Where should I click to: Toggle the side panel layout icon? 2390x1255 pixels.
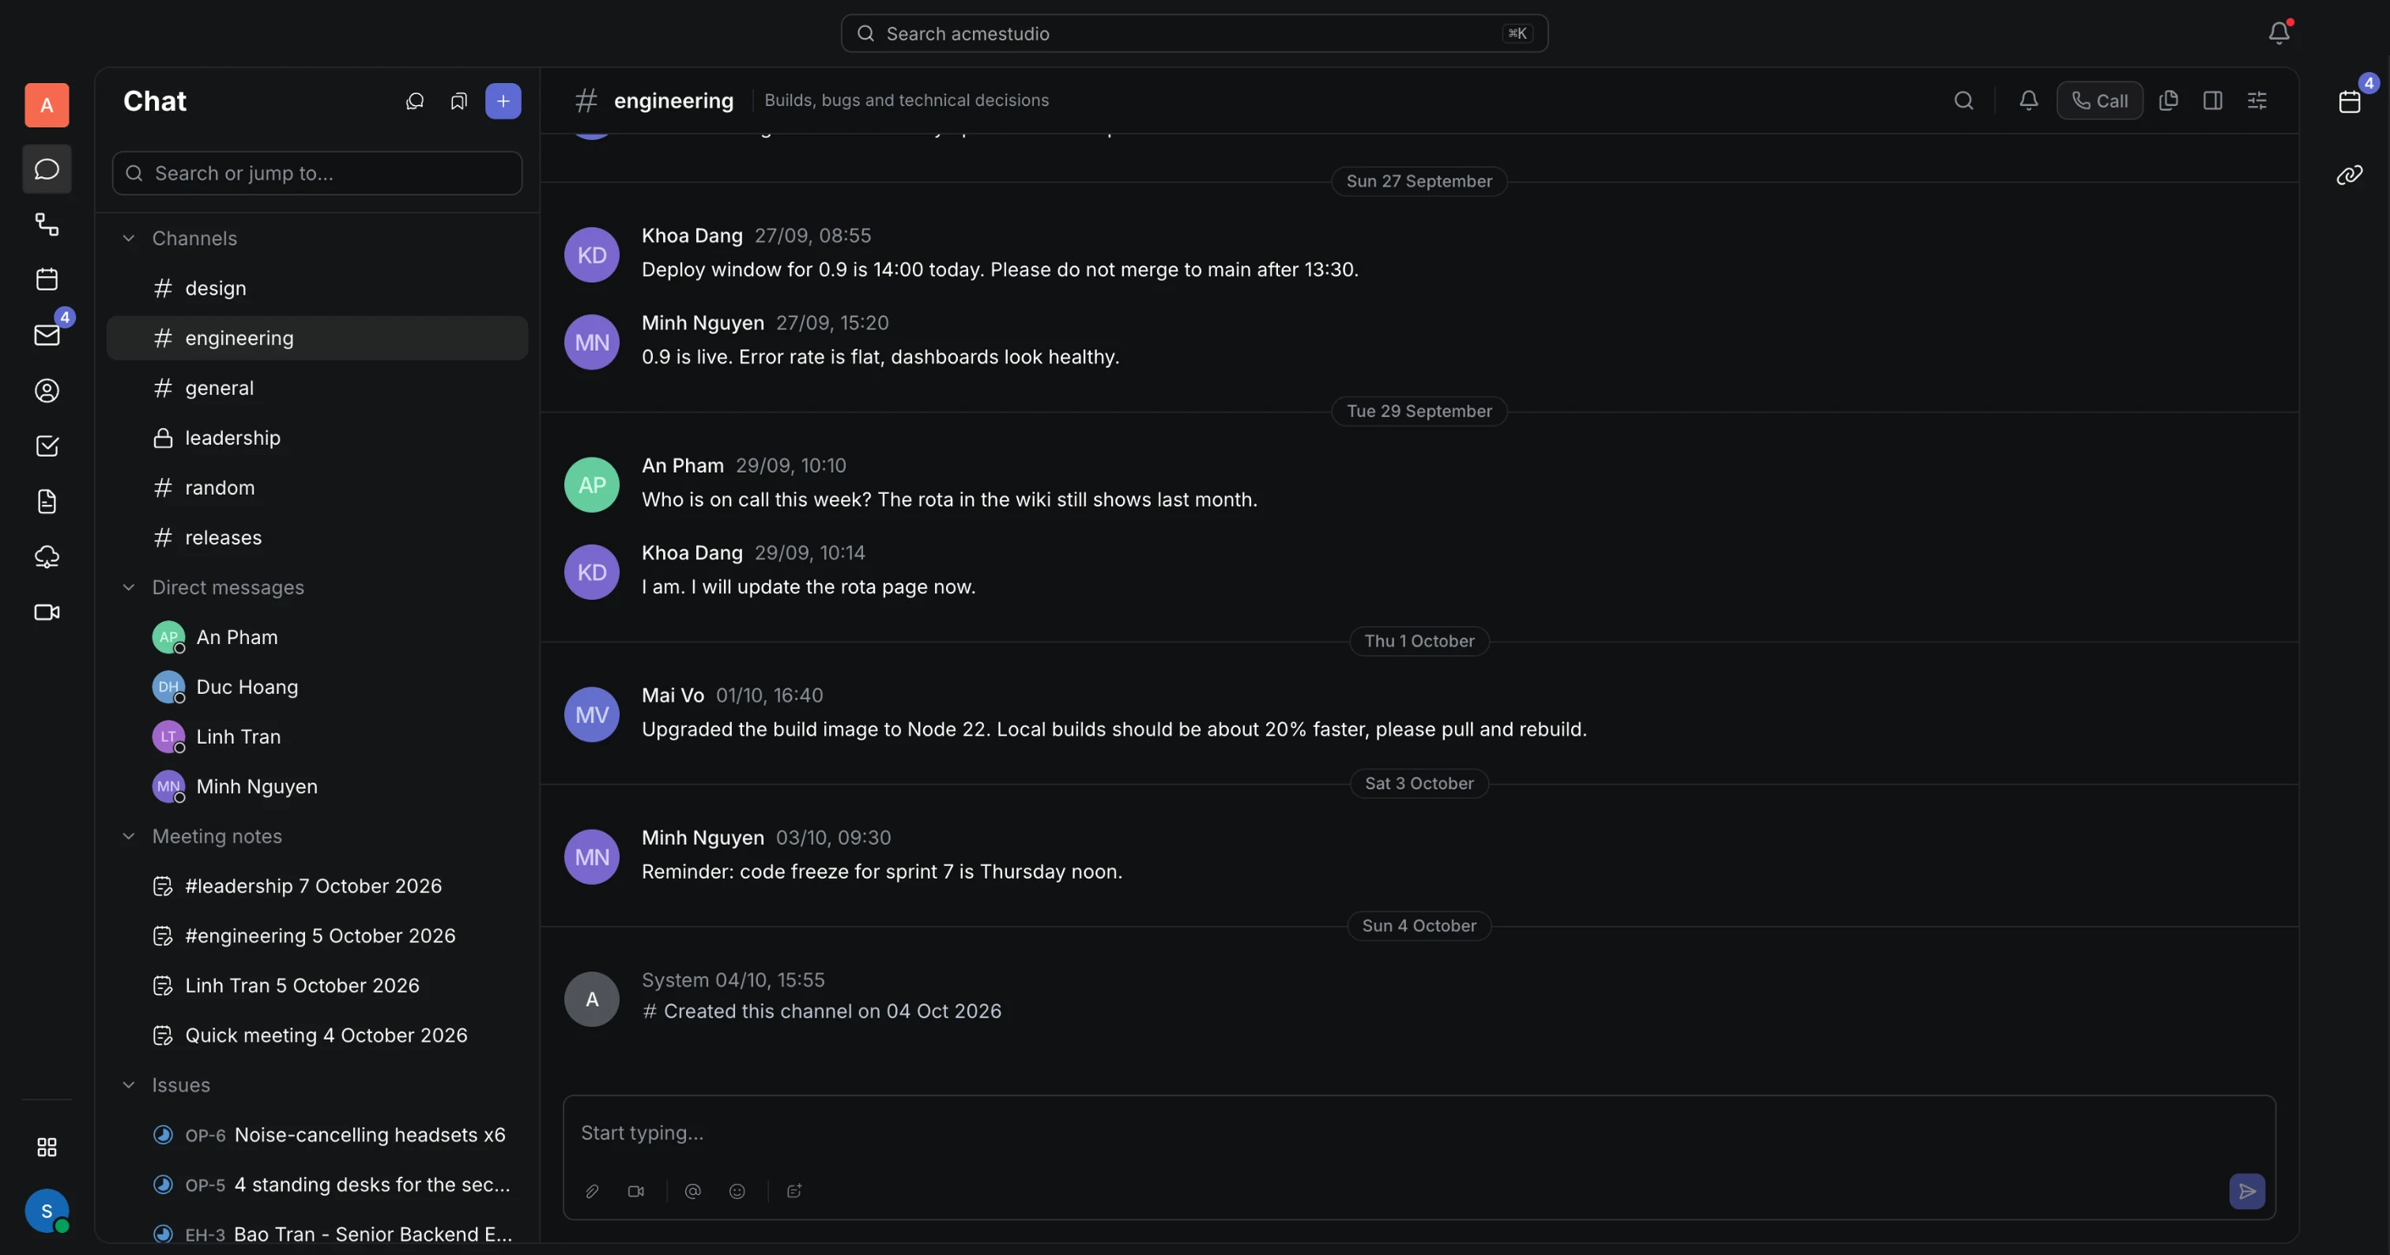pos(2213,100)
